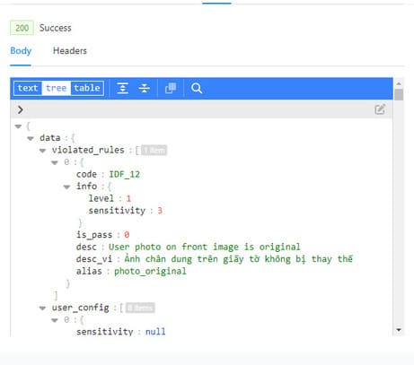The image size is (414, 365).
Task: Collapse the data node
Action: coord(31,138)
